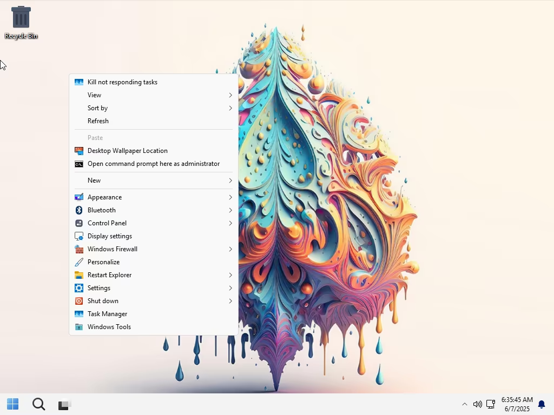
Task: Select the Appearance label
Action: click(x=104, y=197)
